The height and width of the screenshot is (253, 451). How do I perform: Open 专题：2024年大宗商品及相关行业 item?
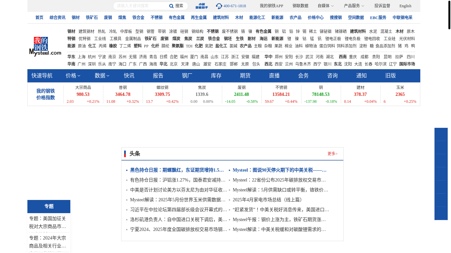click(x=49, y=242)
